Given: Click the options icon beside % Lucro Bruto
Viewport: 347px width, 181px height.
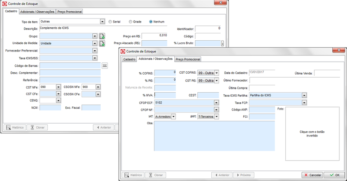Looking at the screenshot, I should pyautogui.click(x=223, y=43).
